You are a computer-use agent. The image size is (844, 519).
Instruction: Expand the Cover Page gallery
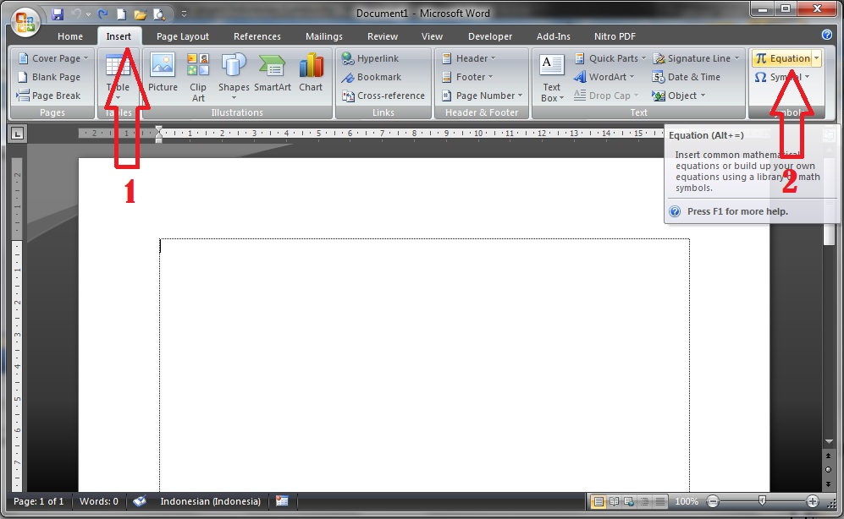coord(52,58)
